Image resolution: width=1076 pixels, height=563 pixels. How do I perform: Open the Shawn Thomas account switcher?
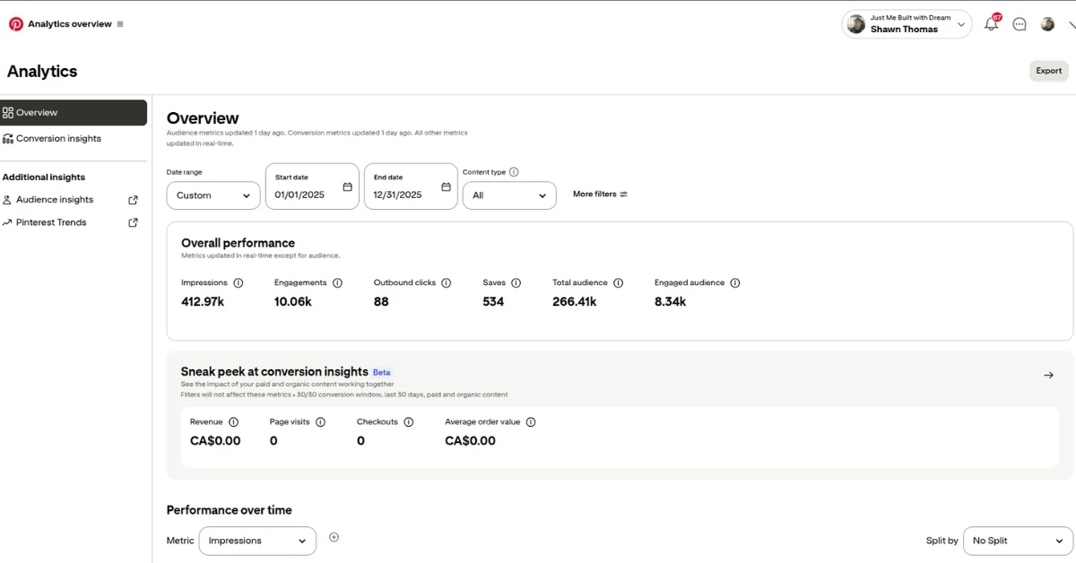[907, 24]
